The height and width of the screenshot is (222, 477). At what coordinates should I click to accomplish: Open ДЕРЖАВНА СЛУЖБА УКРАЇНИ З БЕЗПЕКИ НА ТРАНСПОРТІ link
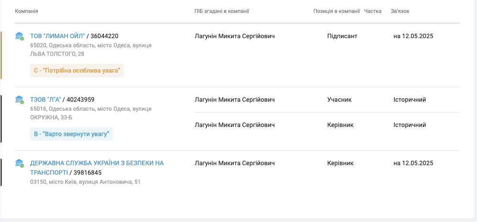tap(97, 168)
